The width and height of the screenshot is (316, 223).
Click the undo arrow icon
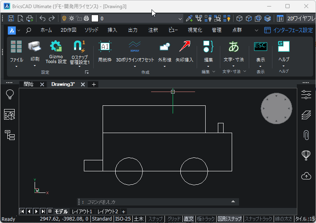click(43, 18)
